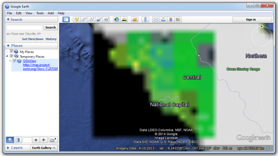Click the zoom slider on the map
Screen dimensions: 278x156
click(262, 96)
